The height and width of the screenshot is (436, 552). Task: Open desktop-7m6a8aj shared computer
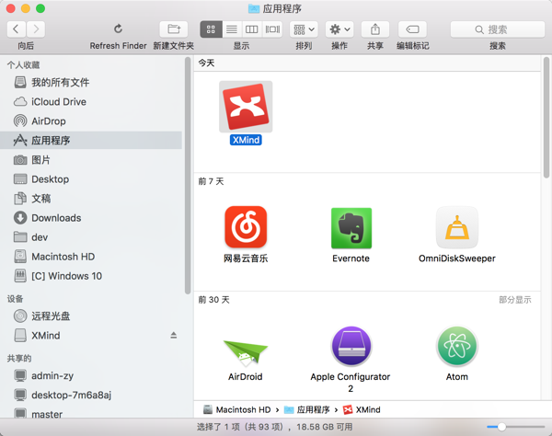[x=91, y=395]
